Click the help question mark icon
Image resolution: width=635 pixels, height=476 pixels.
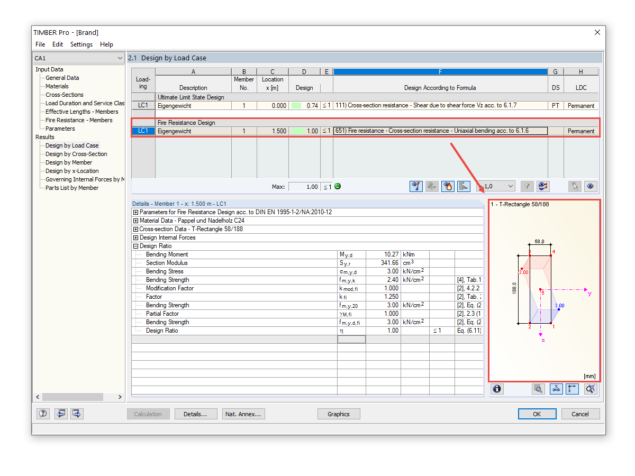coord(43,414)
